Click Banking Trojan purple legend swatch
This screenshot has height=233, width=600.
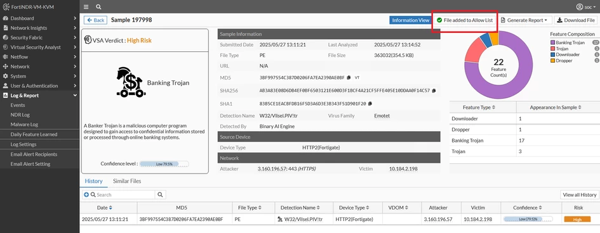(552, 42)
